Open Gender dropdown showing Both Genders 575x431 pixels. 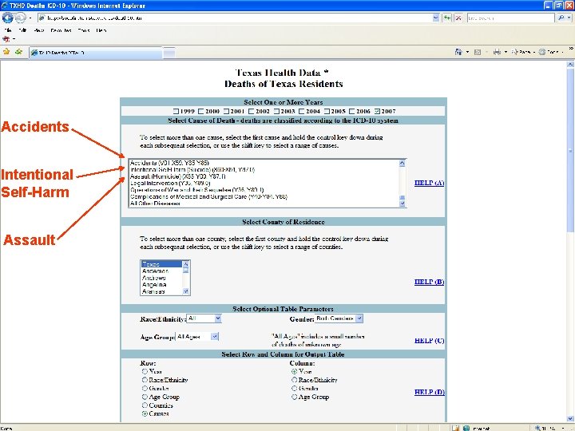point(339,318)
